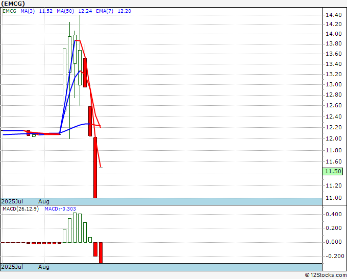Click the 14.40 price axis label
Screen dimensions: 347x279
334,15
